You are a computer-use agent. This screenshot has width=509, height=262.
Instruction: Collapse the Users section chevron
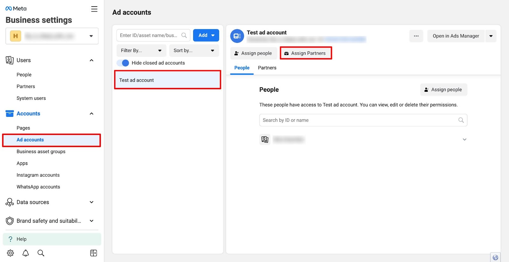(x=92, y=60)
